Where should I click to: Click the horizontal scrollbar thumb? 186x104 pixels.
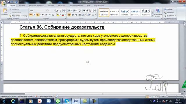click(103, 94)
